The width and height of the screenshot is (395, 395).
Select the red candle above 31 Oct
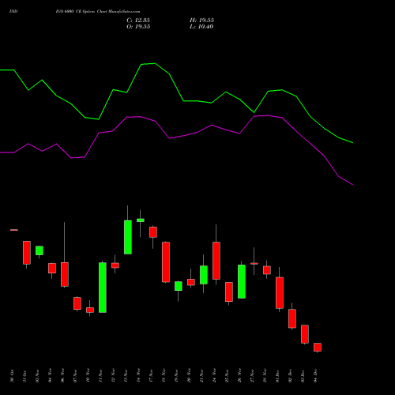(x=27, y=253)
